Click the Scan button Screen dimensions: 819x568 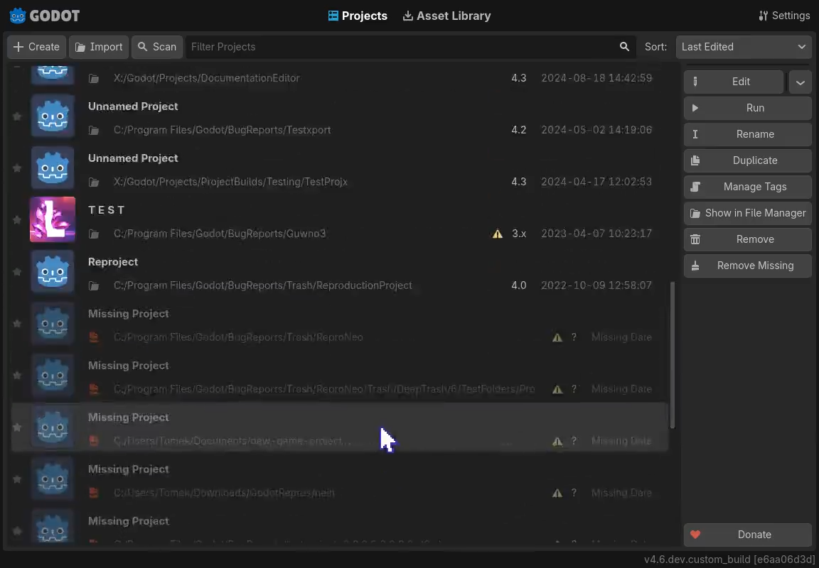157,47
